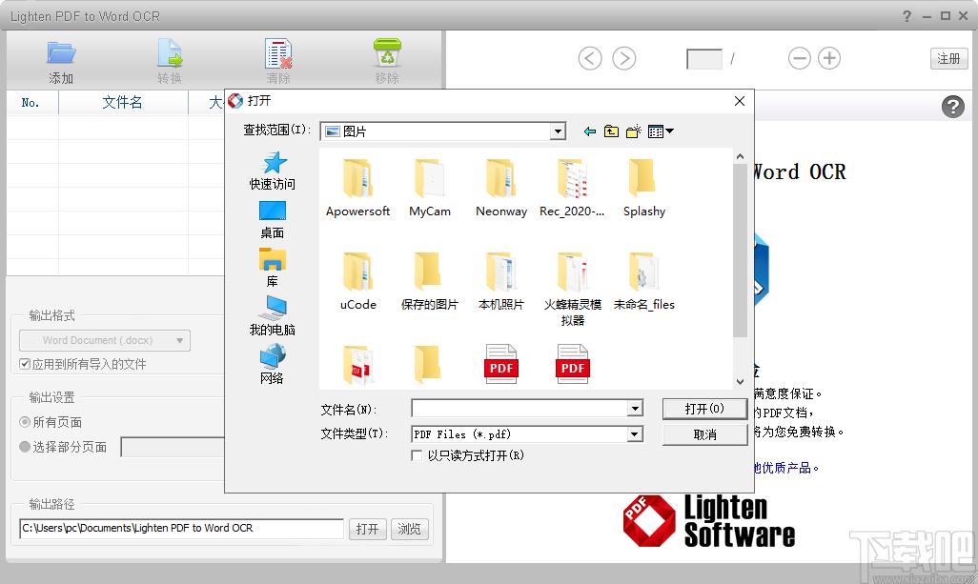Screen dimensions: 978x584
Task: Select the 保存的图片 folder
Action: coord(430,280)
